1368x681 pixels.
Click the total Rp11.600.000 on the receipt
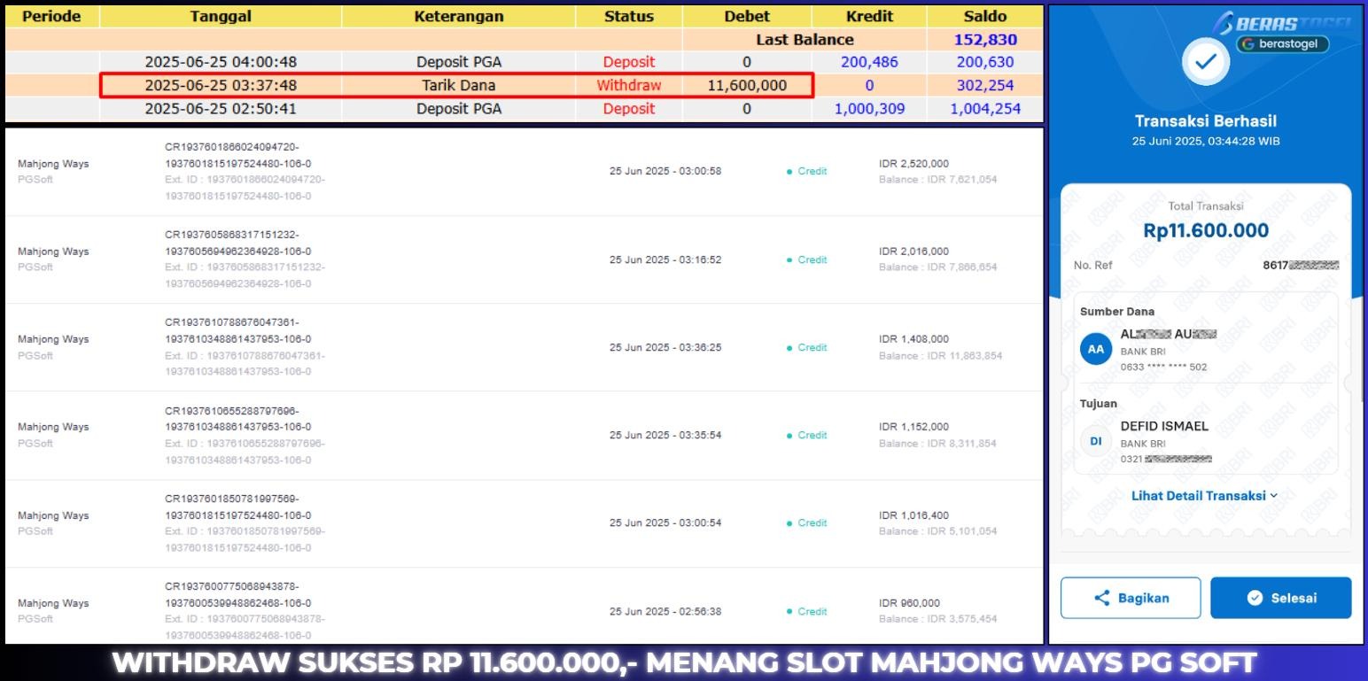pos(1206,230)
